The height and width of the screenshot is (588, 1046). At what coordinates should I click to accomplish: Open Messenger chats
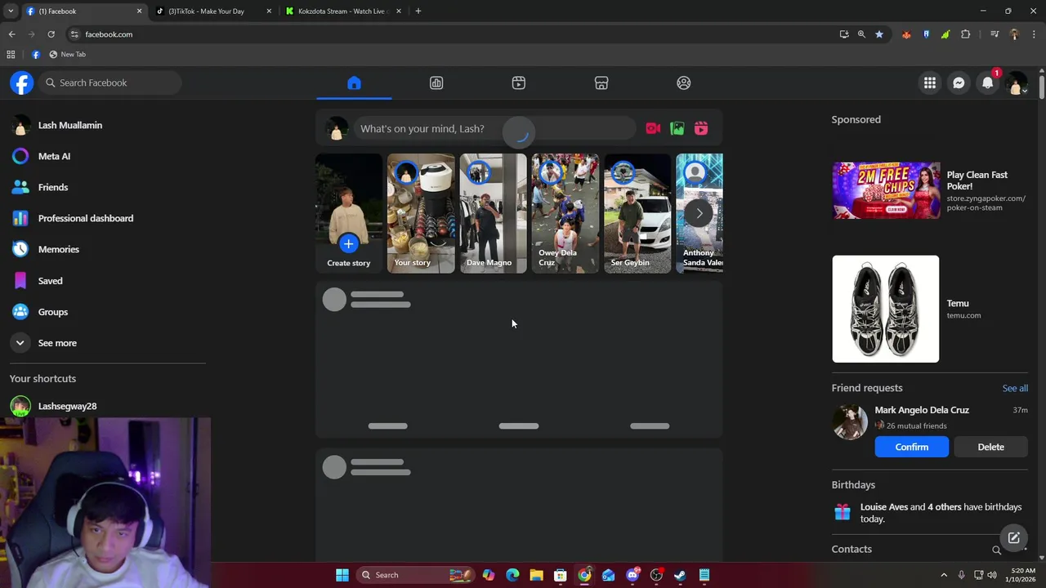click(959, 82)
